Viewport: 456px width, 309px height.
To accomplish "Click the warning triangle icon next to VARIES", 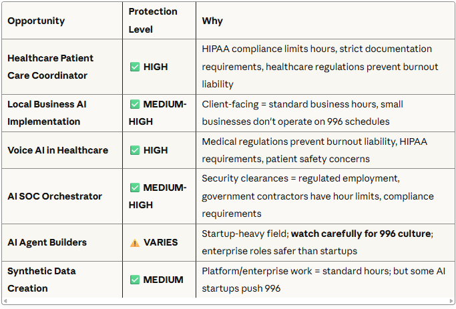I will tap(135, 242).
